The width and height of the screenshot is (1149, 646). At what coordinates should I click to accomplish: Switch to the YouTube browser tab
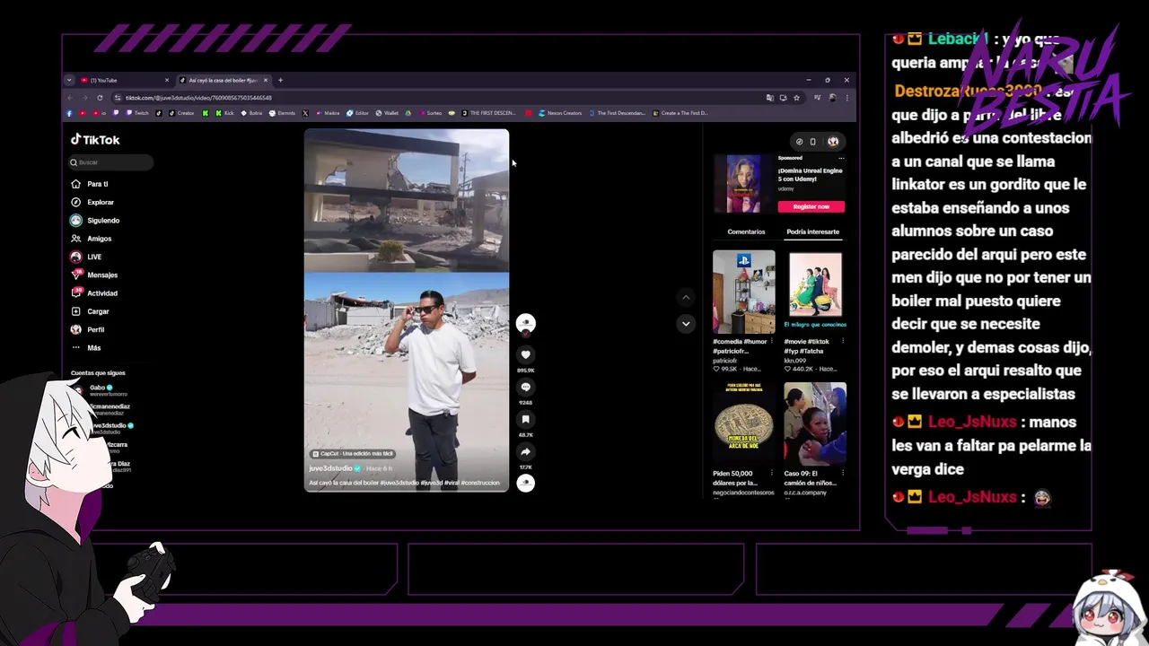pyautogui.click(x=124, y=80)
